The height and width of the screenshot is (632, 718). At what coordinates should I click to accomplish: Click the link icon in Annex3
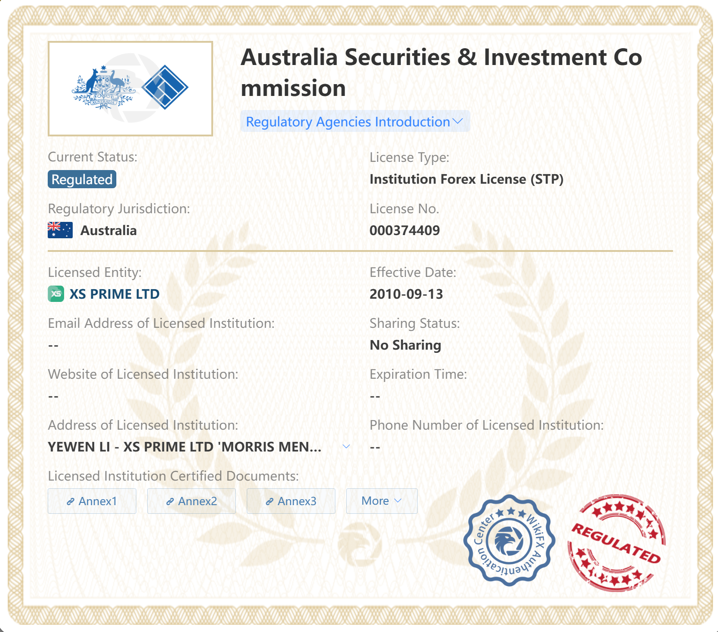click(x=269, y=502)
